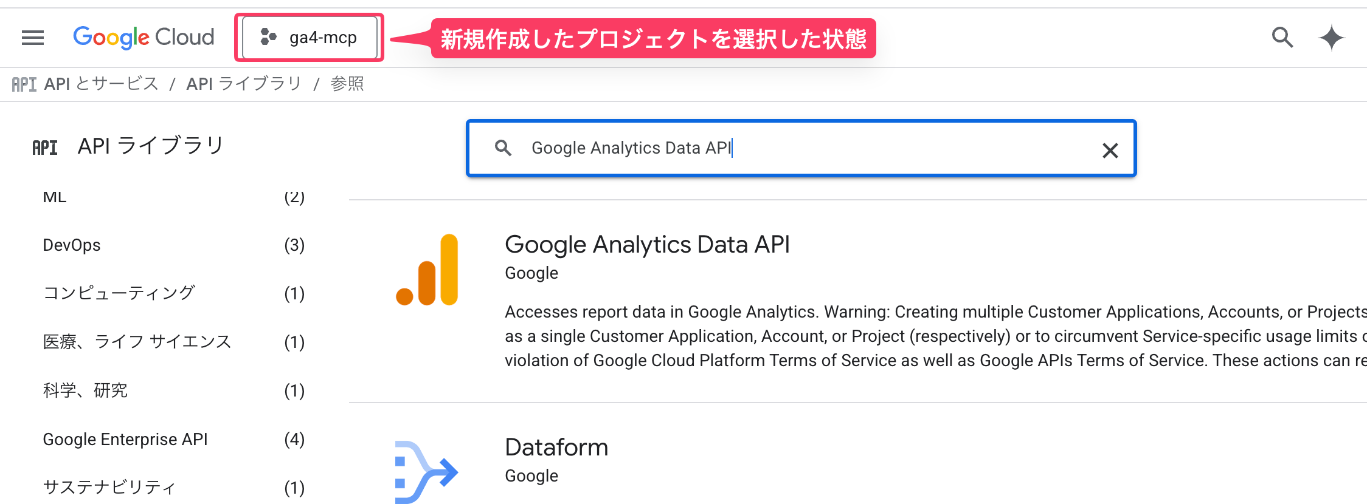
Task: Open the Dataform API result
Action: point(556,448)
